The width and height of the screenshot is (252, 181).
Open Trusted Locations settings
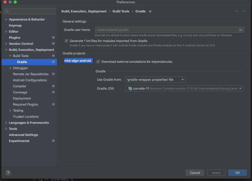click(x=26, y=117)
